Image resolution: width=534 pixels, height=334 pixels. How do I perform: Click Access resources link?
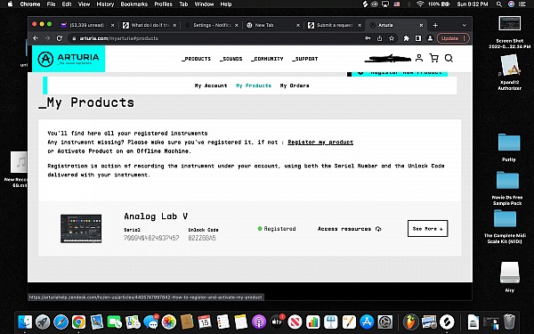(344, 229)
